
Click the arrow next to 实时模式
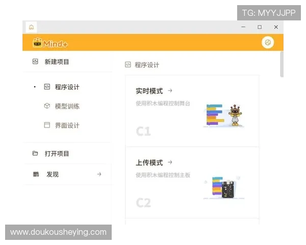pyautogui.click(x=170, y=90)
